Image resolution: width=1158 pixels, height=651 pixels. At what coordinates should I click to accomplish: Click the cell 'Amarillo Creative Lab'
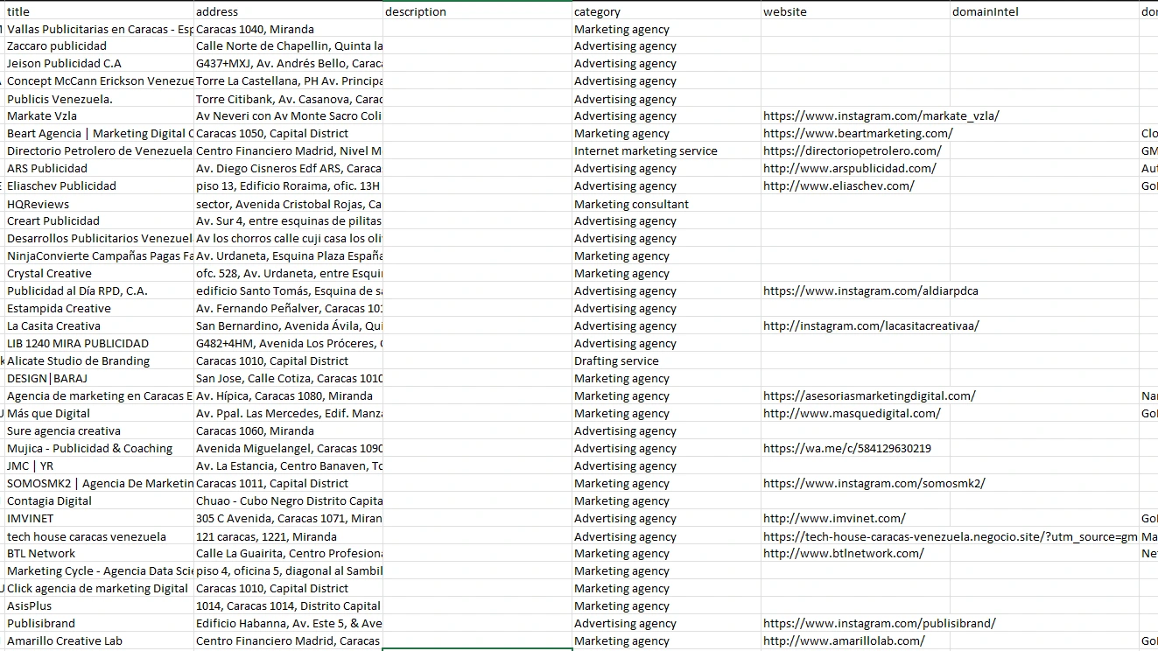point(99,641)
